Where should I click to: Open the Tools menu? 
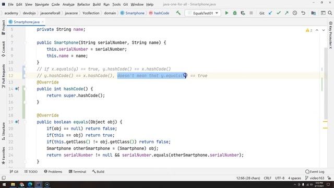point(116,4)
